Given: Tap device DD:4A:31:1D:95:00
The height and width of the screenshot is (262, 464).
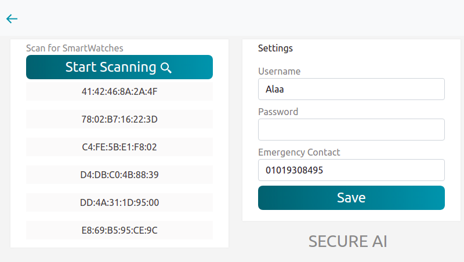Looking at the screenshot, I should tap(119, 202).
